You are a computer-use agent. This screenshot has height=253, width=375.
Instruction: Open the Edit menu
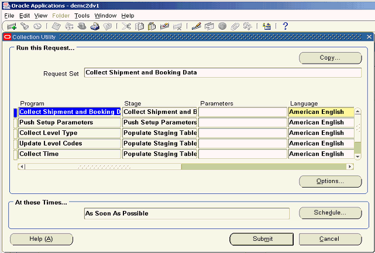click(x=25, y=16)
